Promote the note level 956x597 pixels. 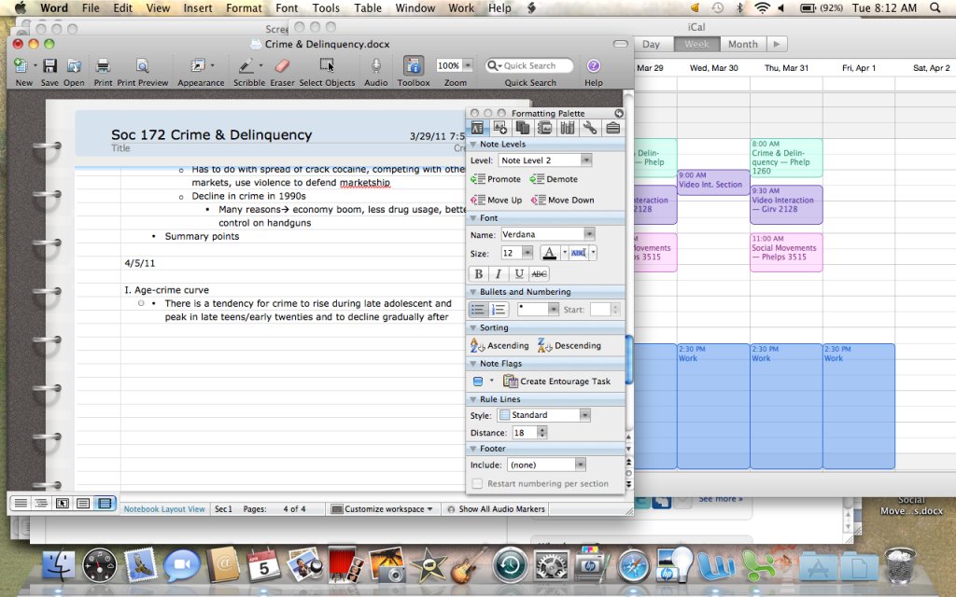496,179
